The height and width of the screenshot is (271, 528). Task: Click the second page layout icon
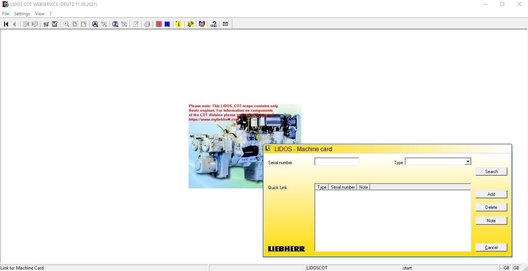pyautogui.click(x=84, y=24)
